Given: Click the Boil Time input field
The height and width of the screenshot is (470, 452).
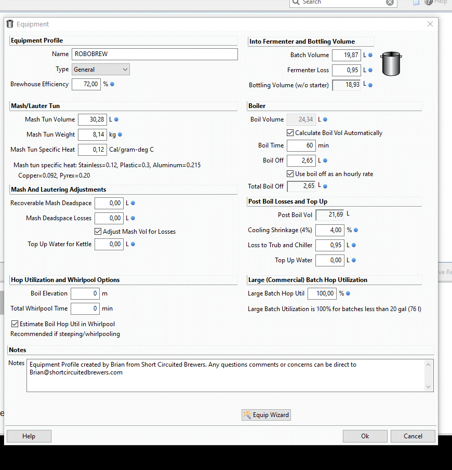Looking at the screenshot, I should tap(301, 145).
